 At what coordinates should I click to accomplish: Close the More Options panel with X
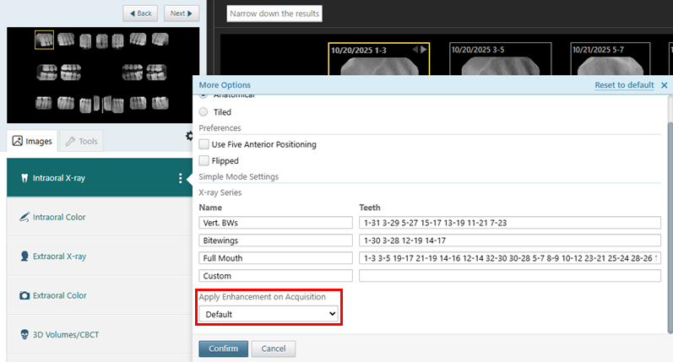pos(664,85)
